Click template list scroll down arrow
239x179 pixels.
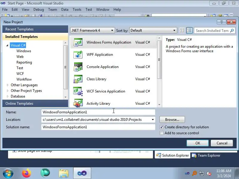[x=159, y=105]
